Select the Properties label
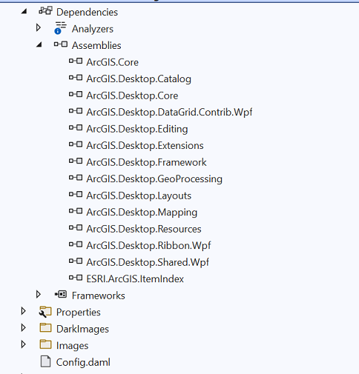This screenshot has height=374, width=359. (x=79, y=313)
